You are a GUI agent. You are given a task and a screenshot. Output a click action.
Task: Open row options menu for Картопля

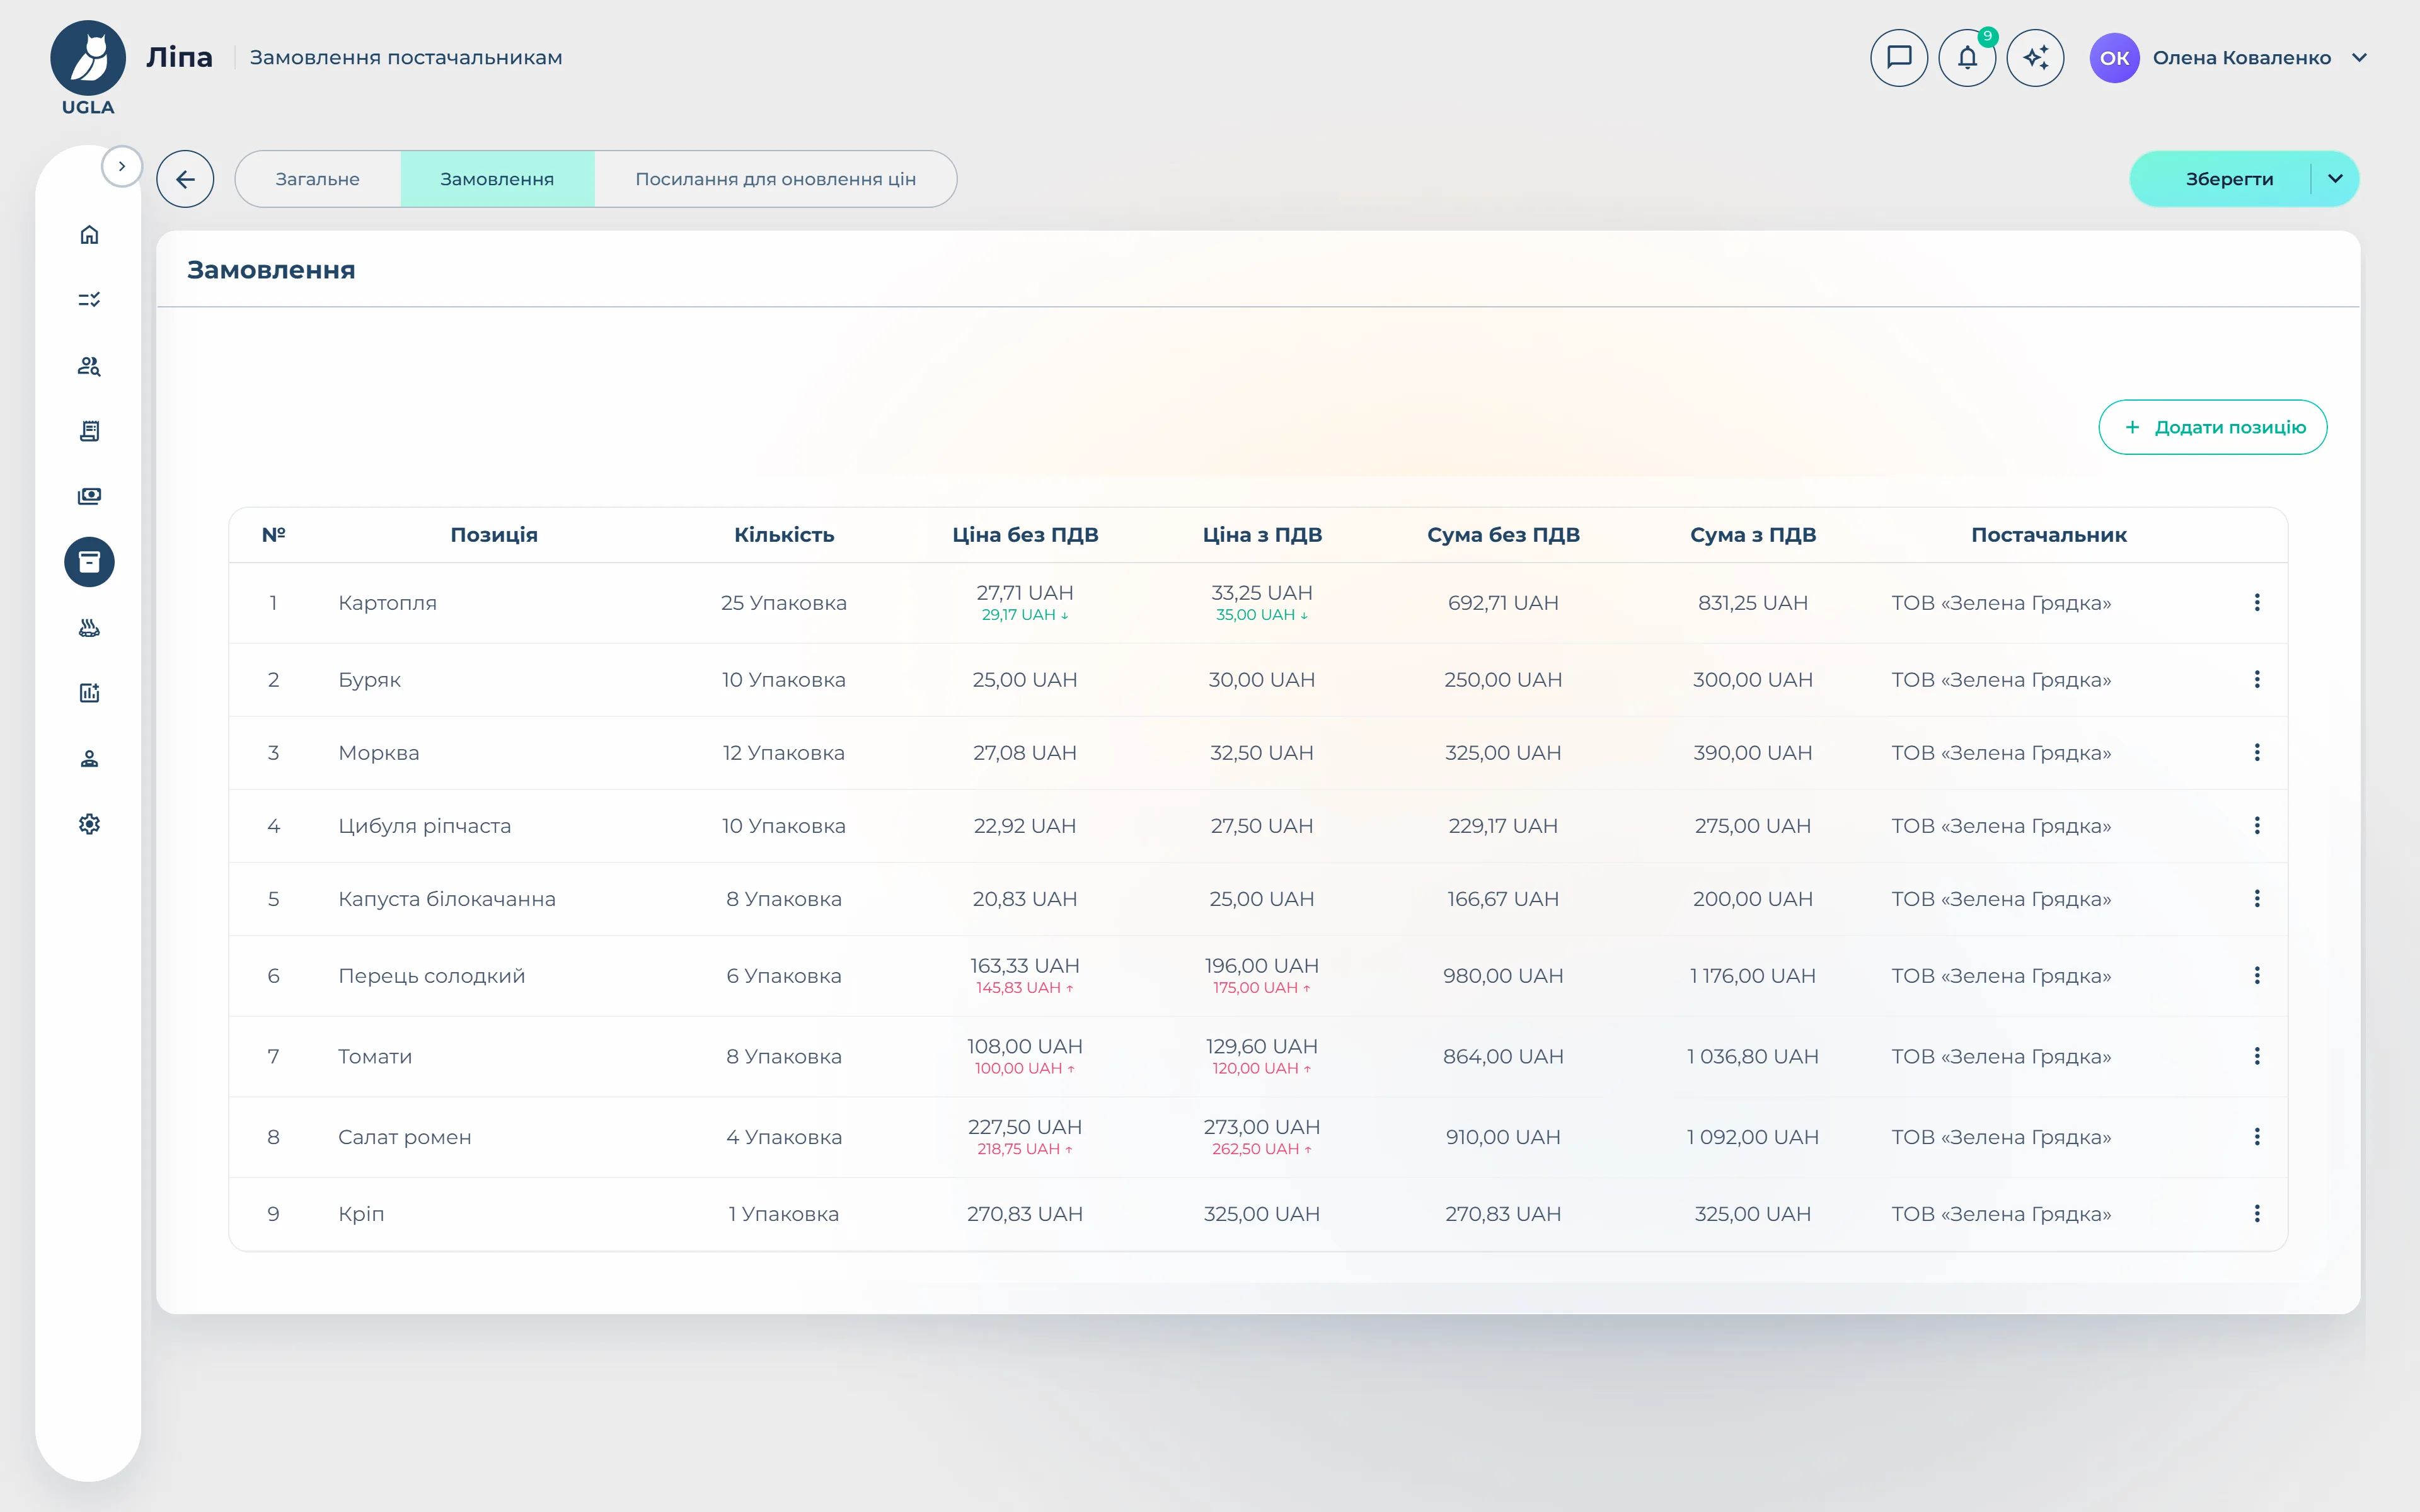point(2256,602)
